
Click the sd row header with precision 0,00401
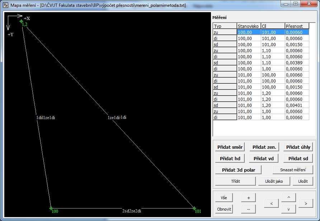pyautogui.click(x=225, y=105)
